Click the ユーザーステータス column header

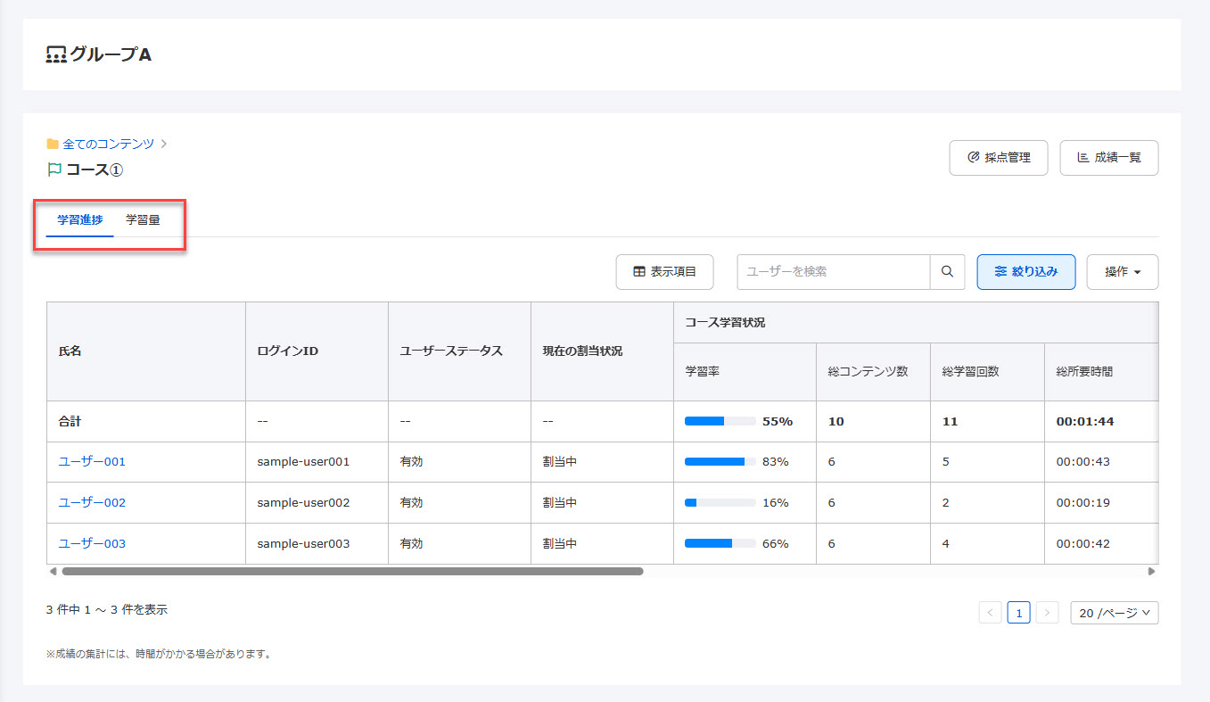point(460,351)
